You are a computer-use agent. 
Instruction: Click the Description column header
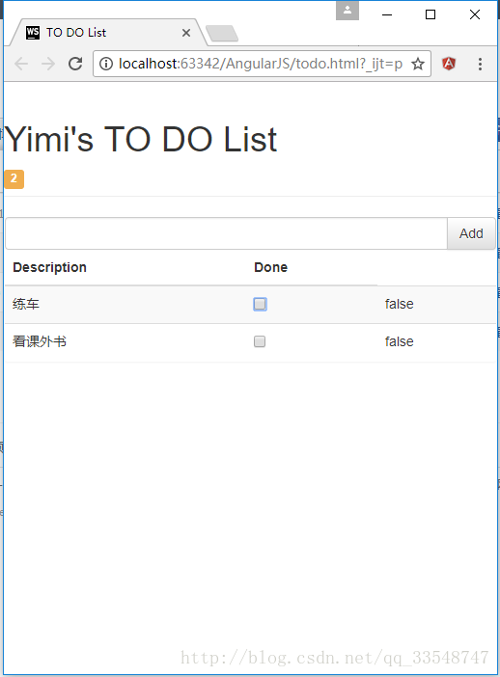pos(49,267)
